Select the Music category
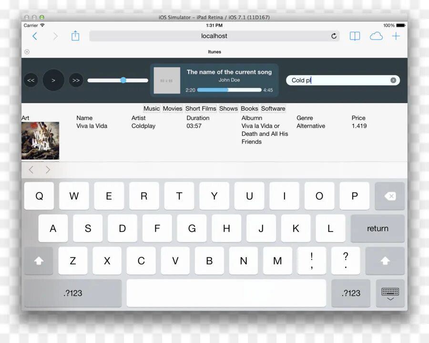 click(151, 109)
